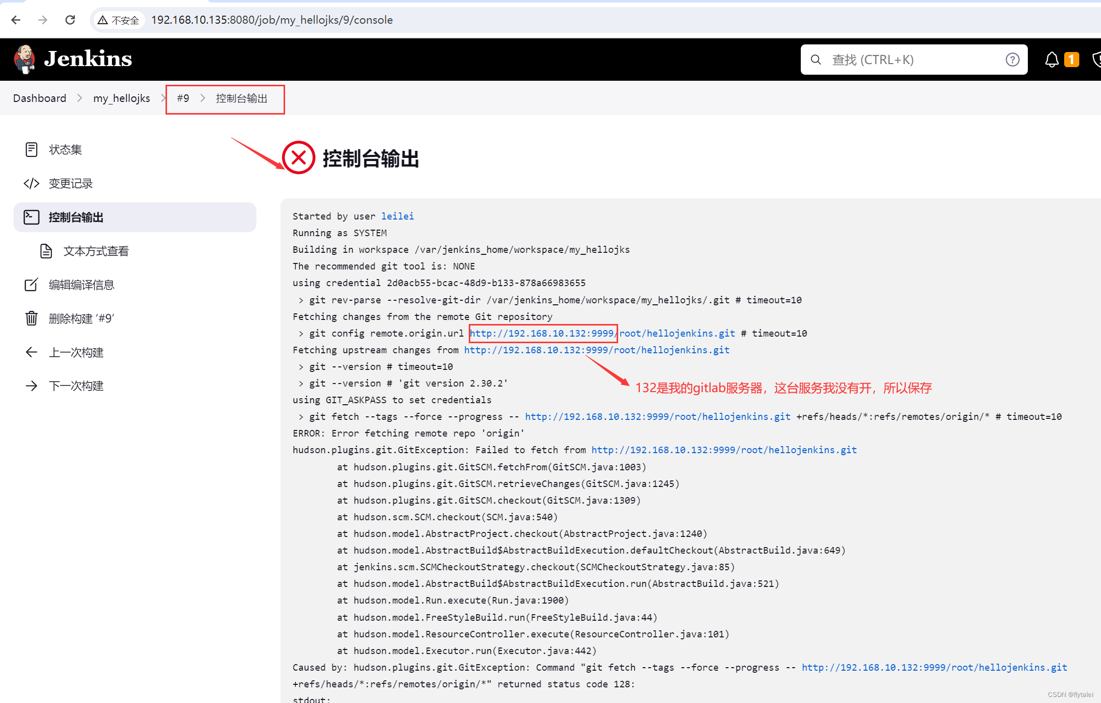Click 'git version 2.30.2' log line
This screenshot has height=703, width=1101.
coord(403,383)
